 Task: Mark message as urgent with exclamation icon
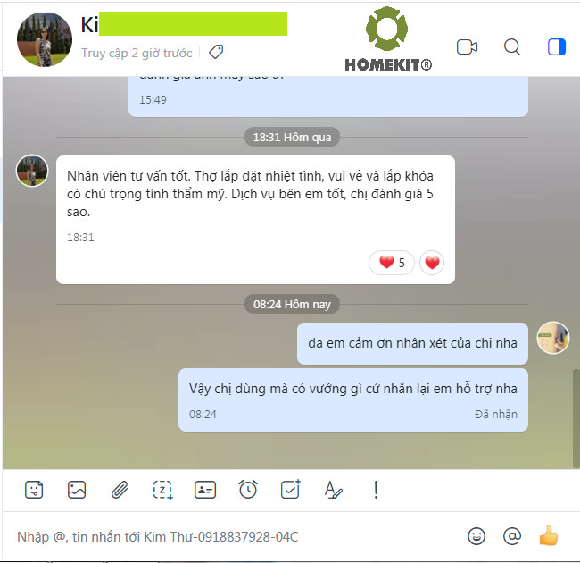click(x=376, y=490)
